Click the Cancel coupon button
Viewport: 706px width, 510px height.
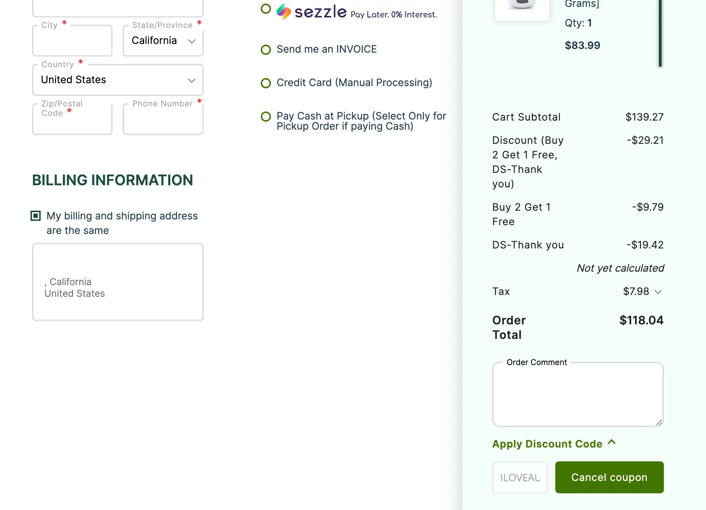[x=609, y=477]
